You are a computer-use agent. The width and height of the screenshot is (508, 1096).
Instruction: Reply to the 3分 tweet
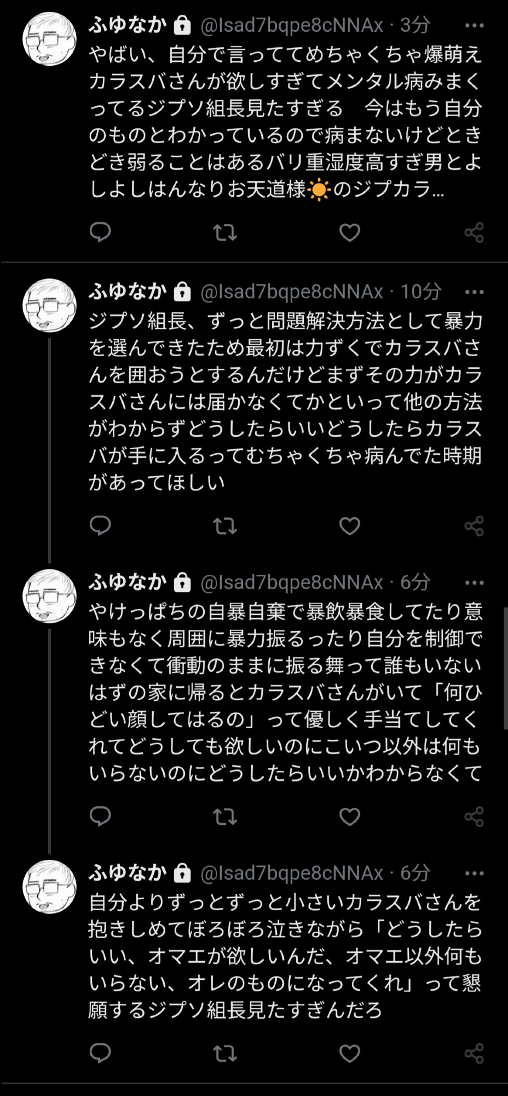click(x=100, y=232)
